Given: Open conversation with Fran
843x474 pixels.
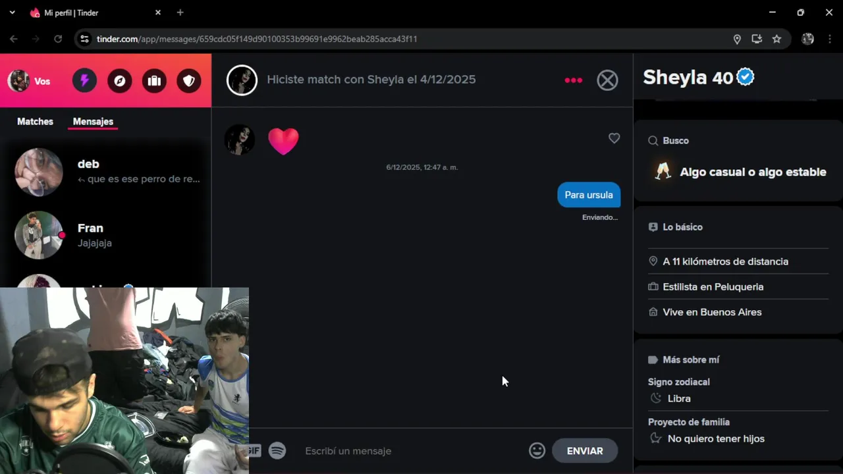Looking at the screenshot, I should [105, 235].
